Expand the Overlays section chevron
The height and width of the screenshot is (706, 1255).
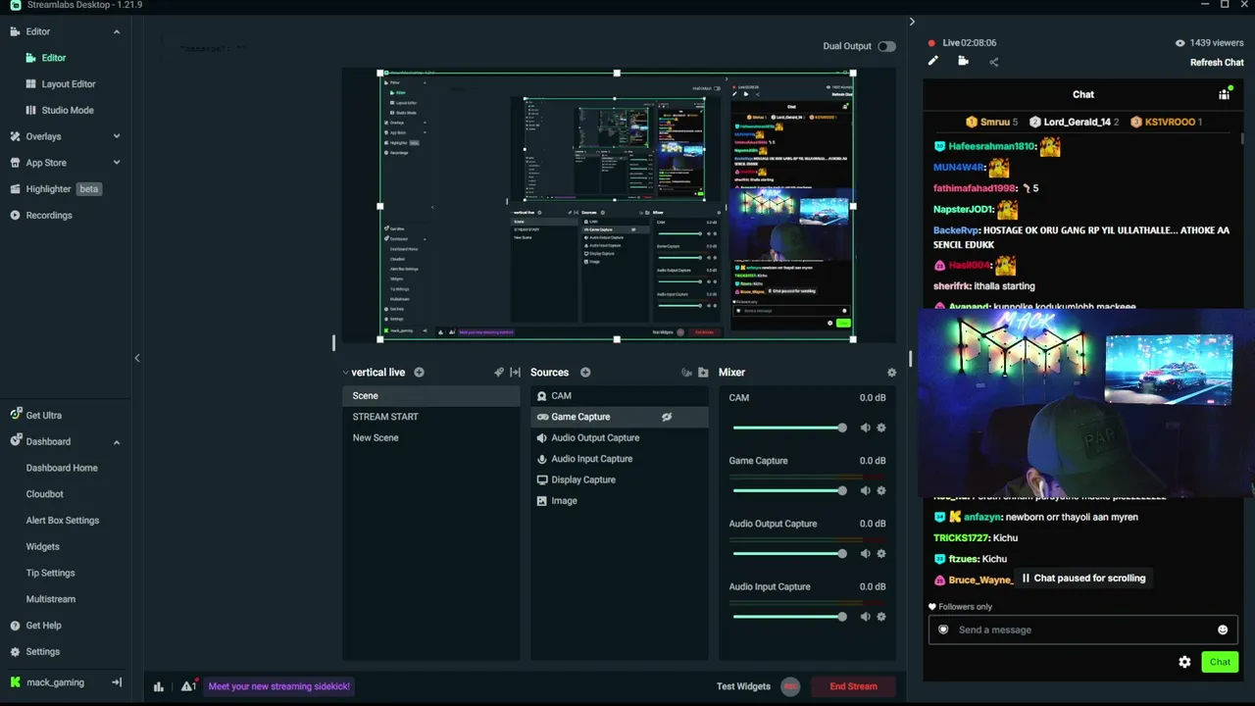tap(117, 136)
